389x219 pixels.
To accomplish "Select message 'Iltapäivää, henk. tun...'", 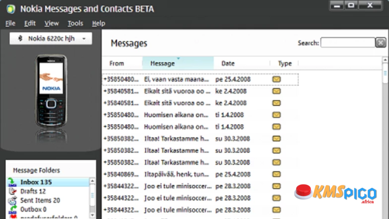I will point(200,174).
